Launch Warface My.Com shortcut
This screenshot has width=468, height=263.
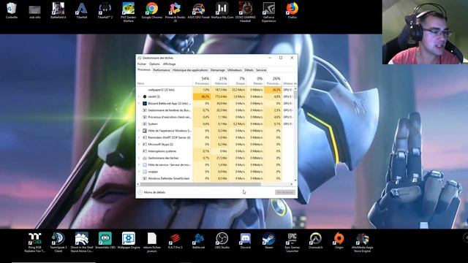[222, 11]
